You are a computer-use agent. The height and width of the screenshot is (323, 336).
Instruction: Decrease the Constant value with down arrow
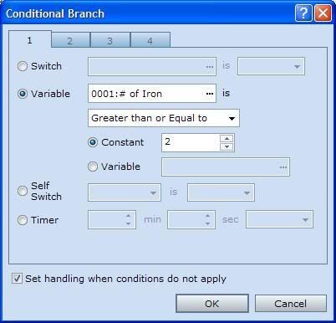click(227, 146)
